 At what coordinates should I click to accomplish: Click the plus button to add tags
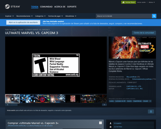(x=150, y=101)
